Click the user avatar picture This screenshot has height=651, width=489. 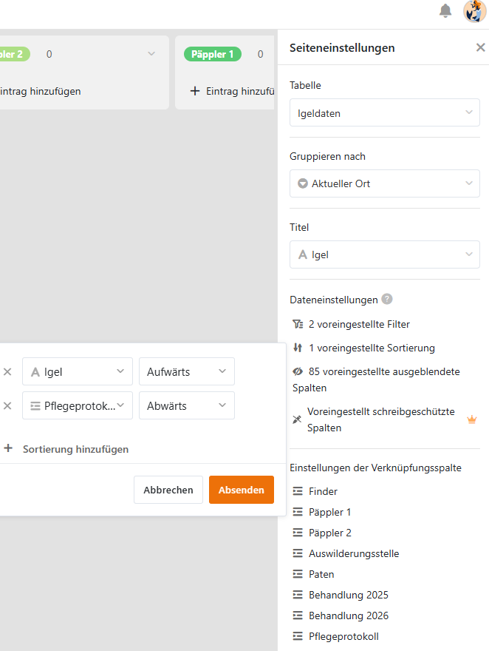(x=474, y=11)
